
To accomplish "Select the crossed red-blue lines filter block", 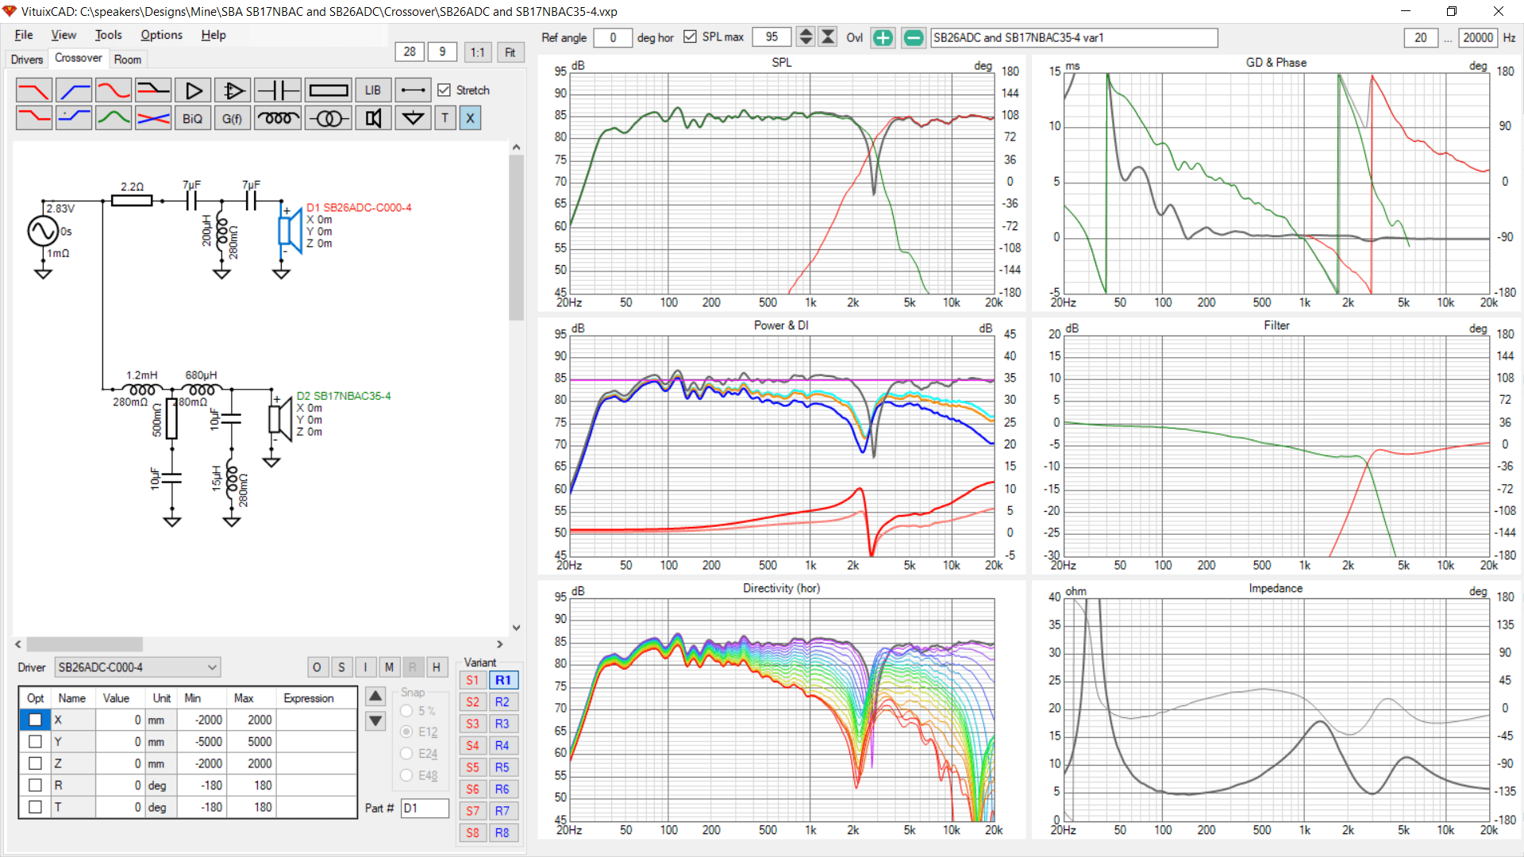I will pos(153,118).
